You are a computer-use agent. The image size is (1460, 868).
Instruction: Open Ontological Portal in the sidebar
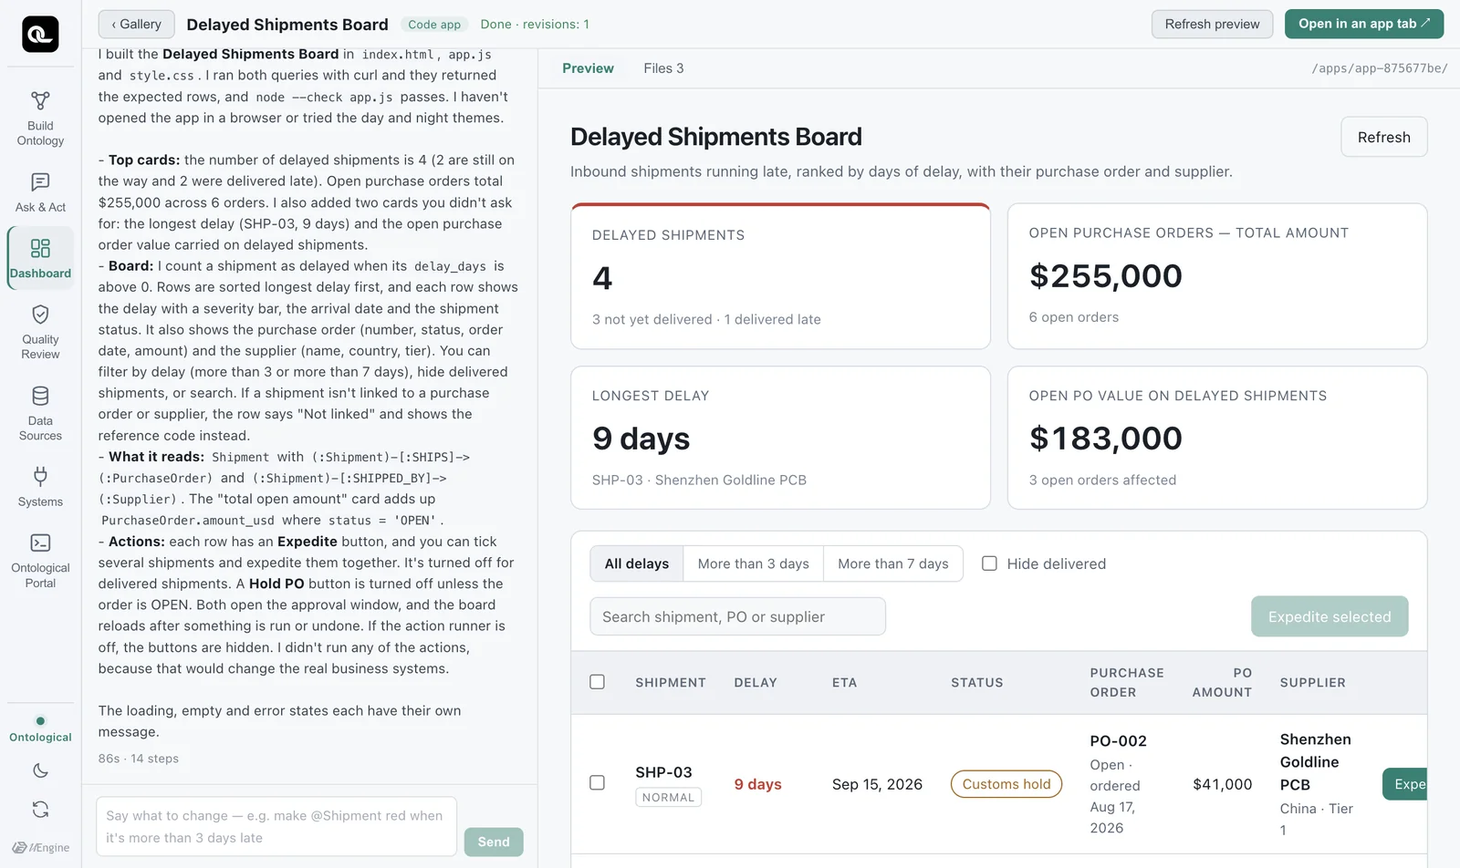pyautogui.click(x=40, y=561)
